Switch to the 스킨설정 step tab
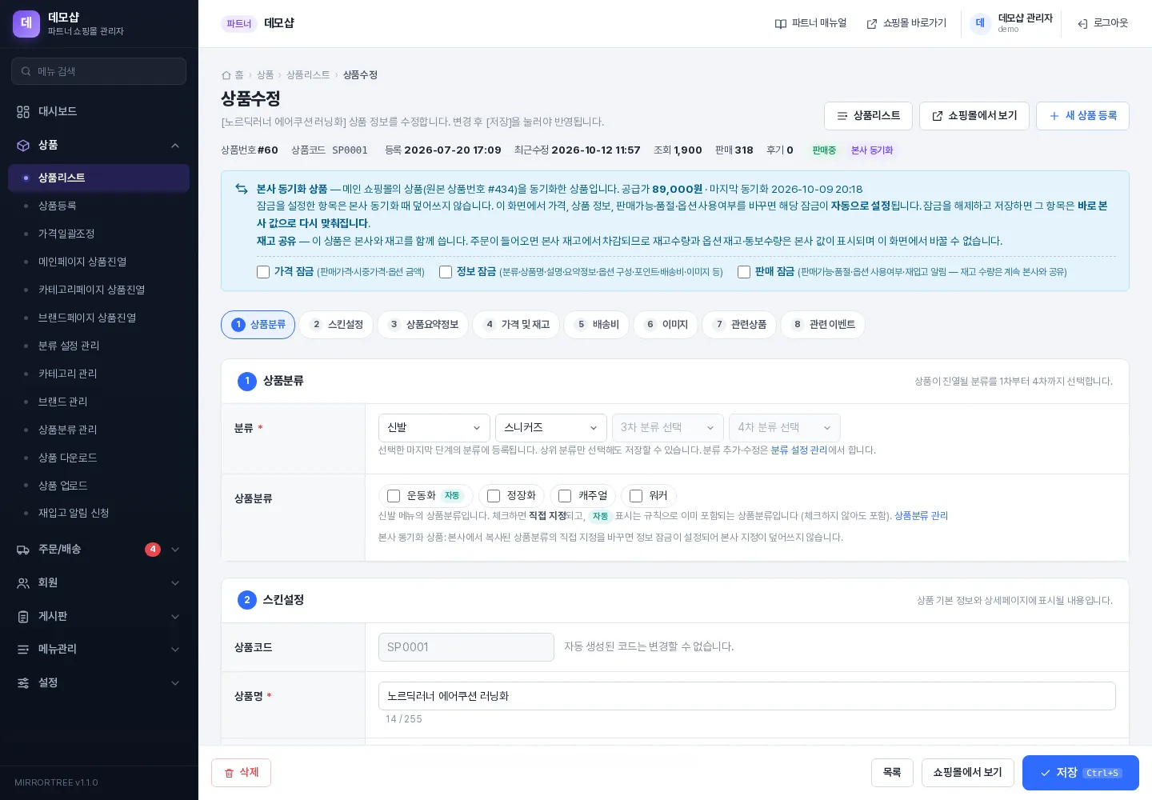 pyautogui.click(x=337, y=325)
